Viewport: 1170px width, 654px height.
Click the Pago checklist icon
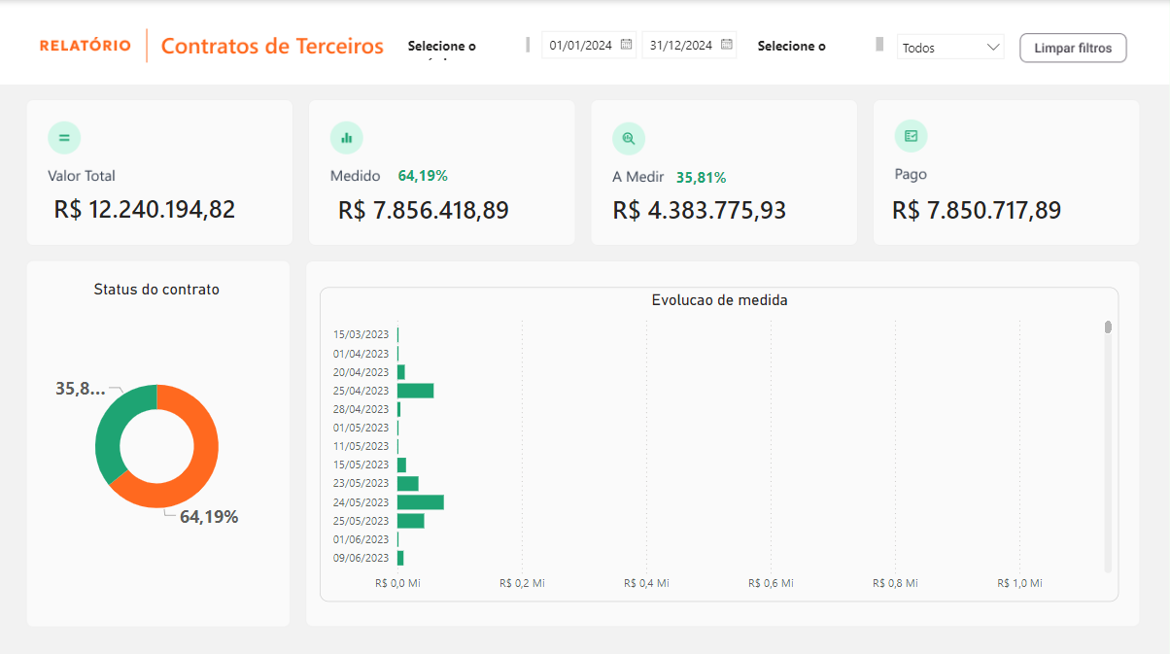tap(911, 135)
